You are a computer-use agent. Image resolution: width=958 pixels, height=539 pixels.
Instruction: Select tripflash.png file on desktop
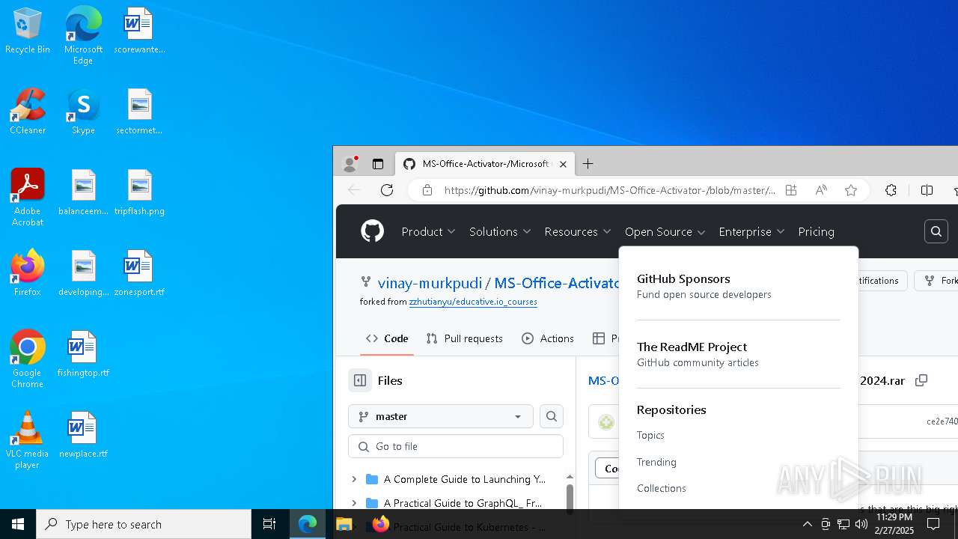139,193
